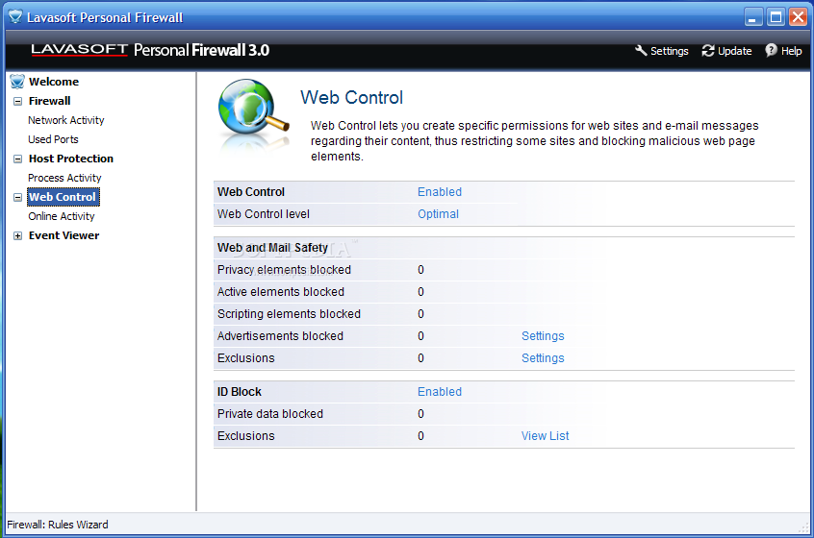Screen dimensions: 814x538
Task: Select Event Viewer in the sidebar
Action: pos(64,235)
